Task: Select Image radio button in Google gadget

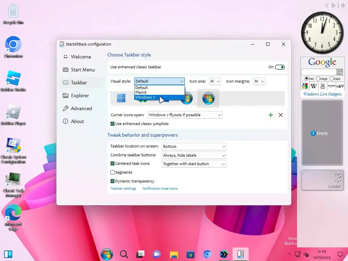Action: click(318, 79)
